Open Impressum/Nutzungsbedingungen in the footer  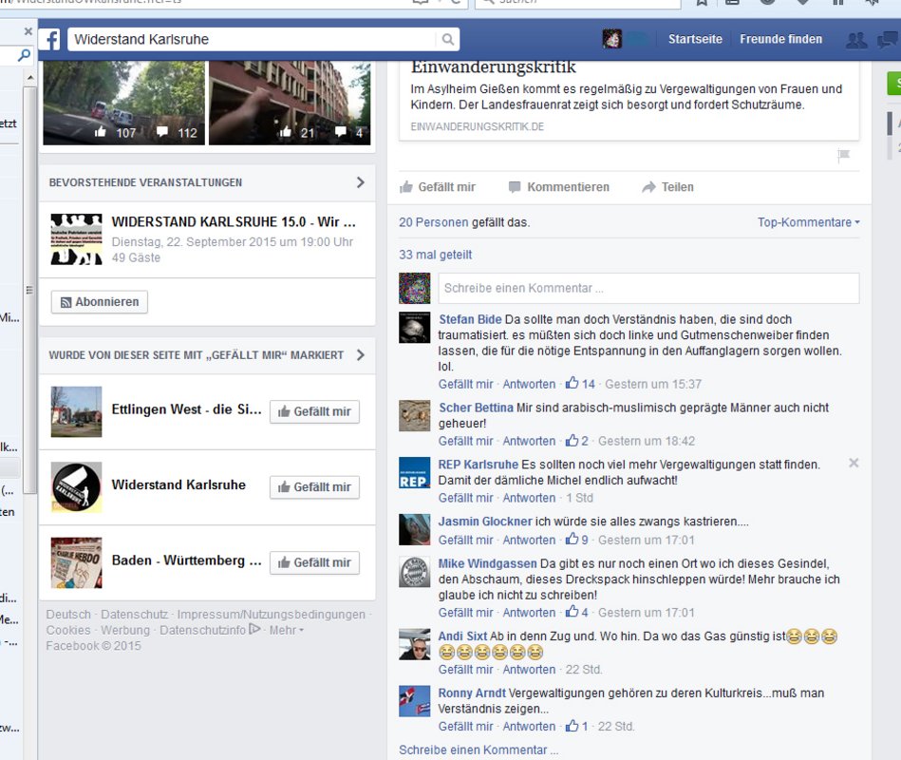click(x=272, y=615)
